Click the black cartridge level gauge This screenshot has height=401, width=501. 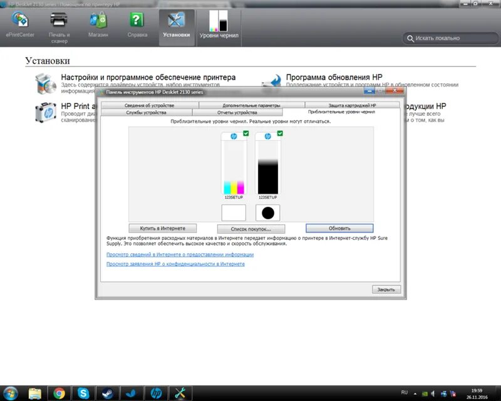click(268, 167)
